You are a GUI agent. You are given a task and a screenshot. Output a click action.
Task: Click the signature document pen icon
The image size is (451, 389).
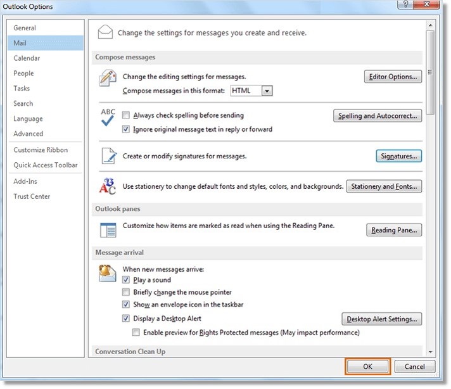(x=109, y=156)
